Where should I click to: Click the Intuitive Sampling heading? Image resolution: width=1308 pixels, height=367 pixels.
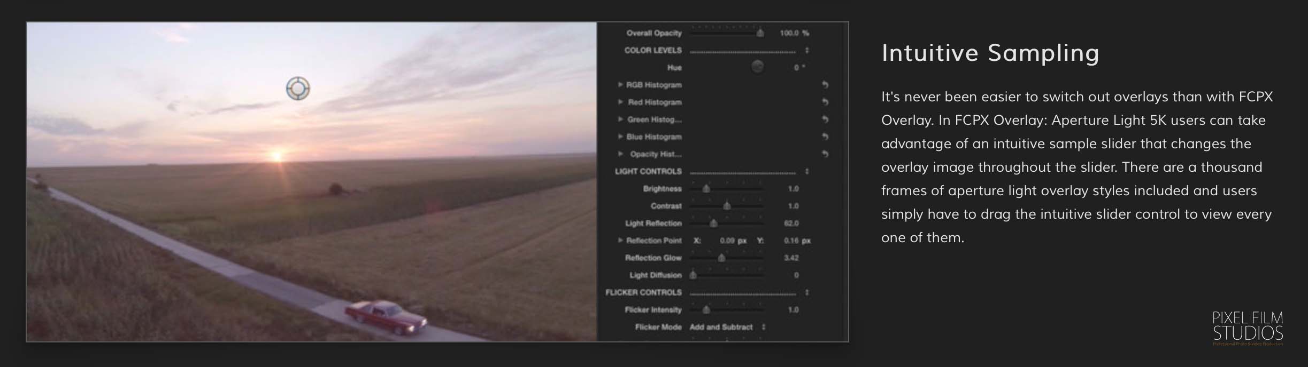coord(990,53)
